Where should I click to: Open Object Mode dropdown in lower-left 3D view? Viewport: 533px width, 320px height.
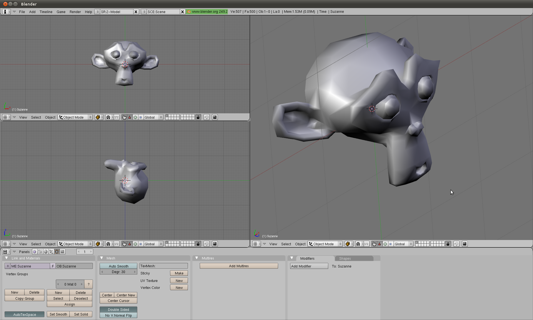(75, 244)
